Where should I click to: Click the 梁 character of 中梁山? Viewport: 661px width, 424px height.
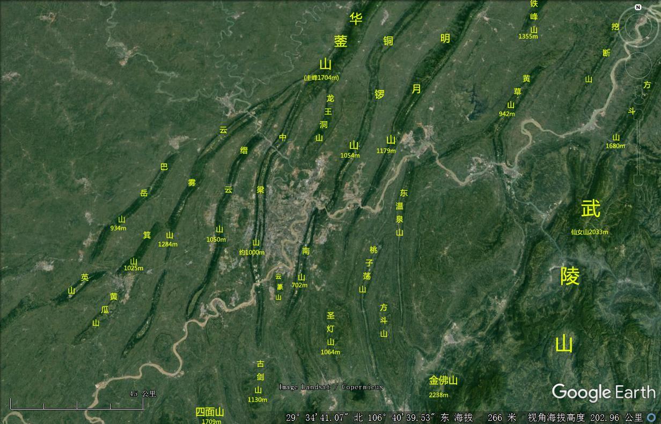pos(260,190)
